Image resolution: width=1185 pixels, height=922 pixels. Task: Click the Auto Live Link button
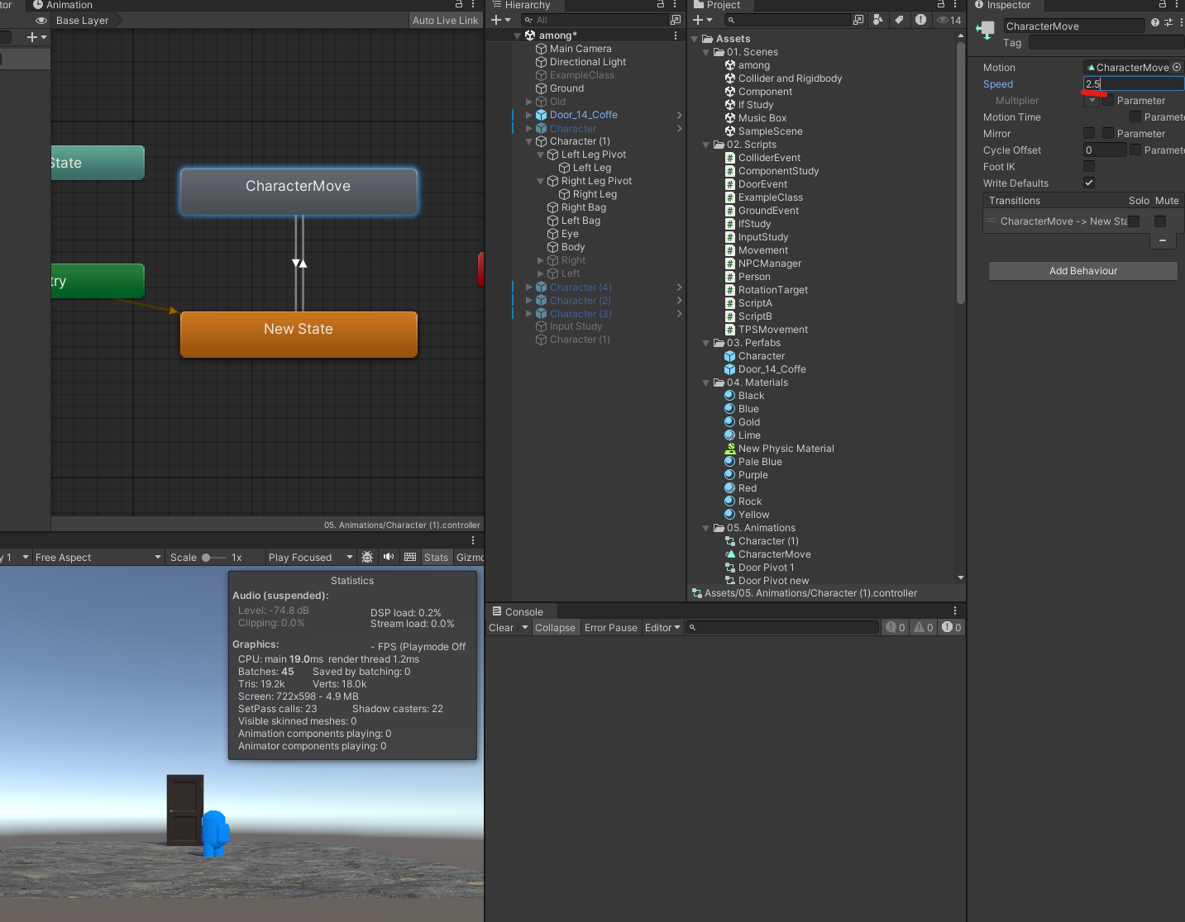point(445,21)
